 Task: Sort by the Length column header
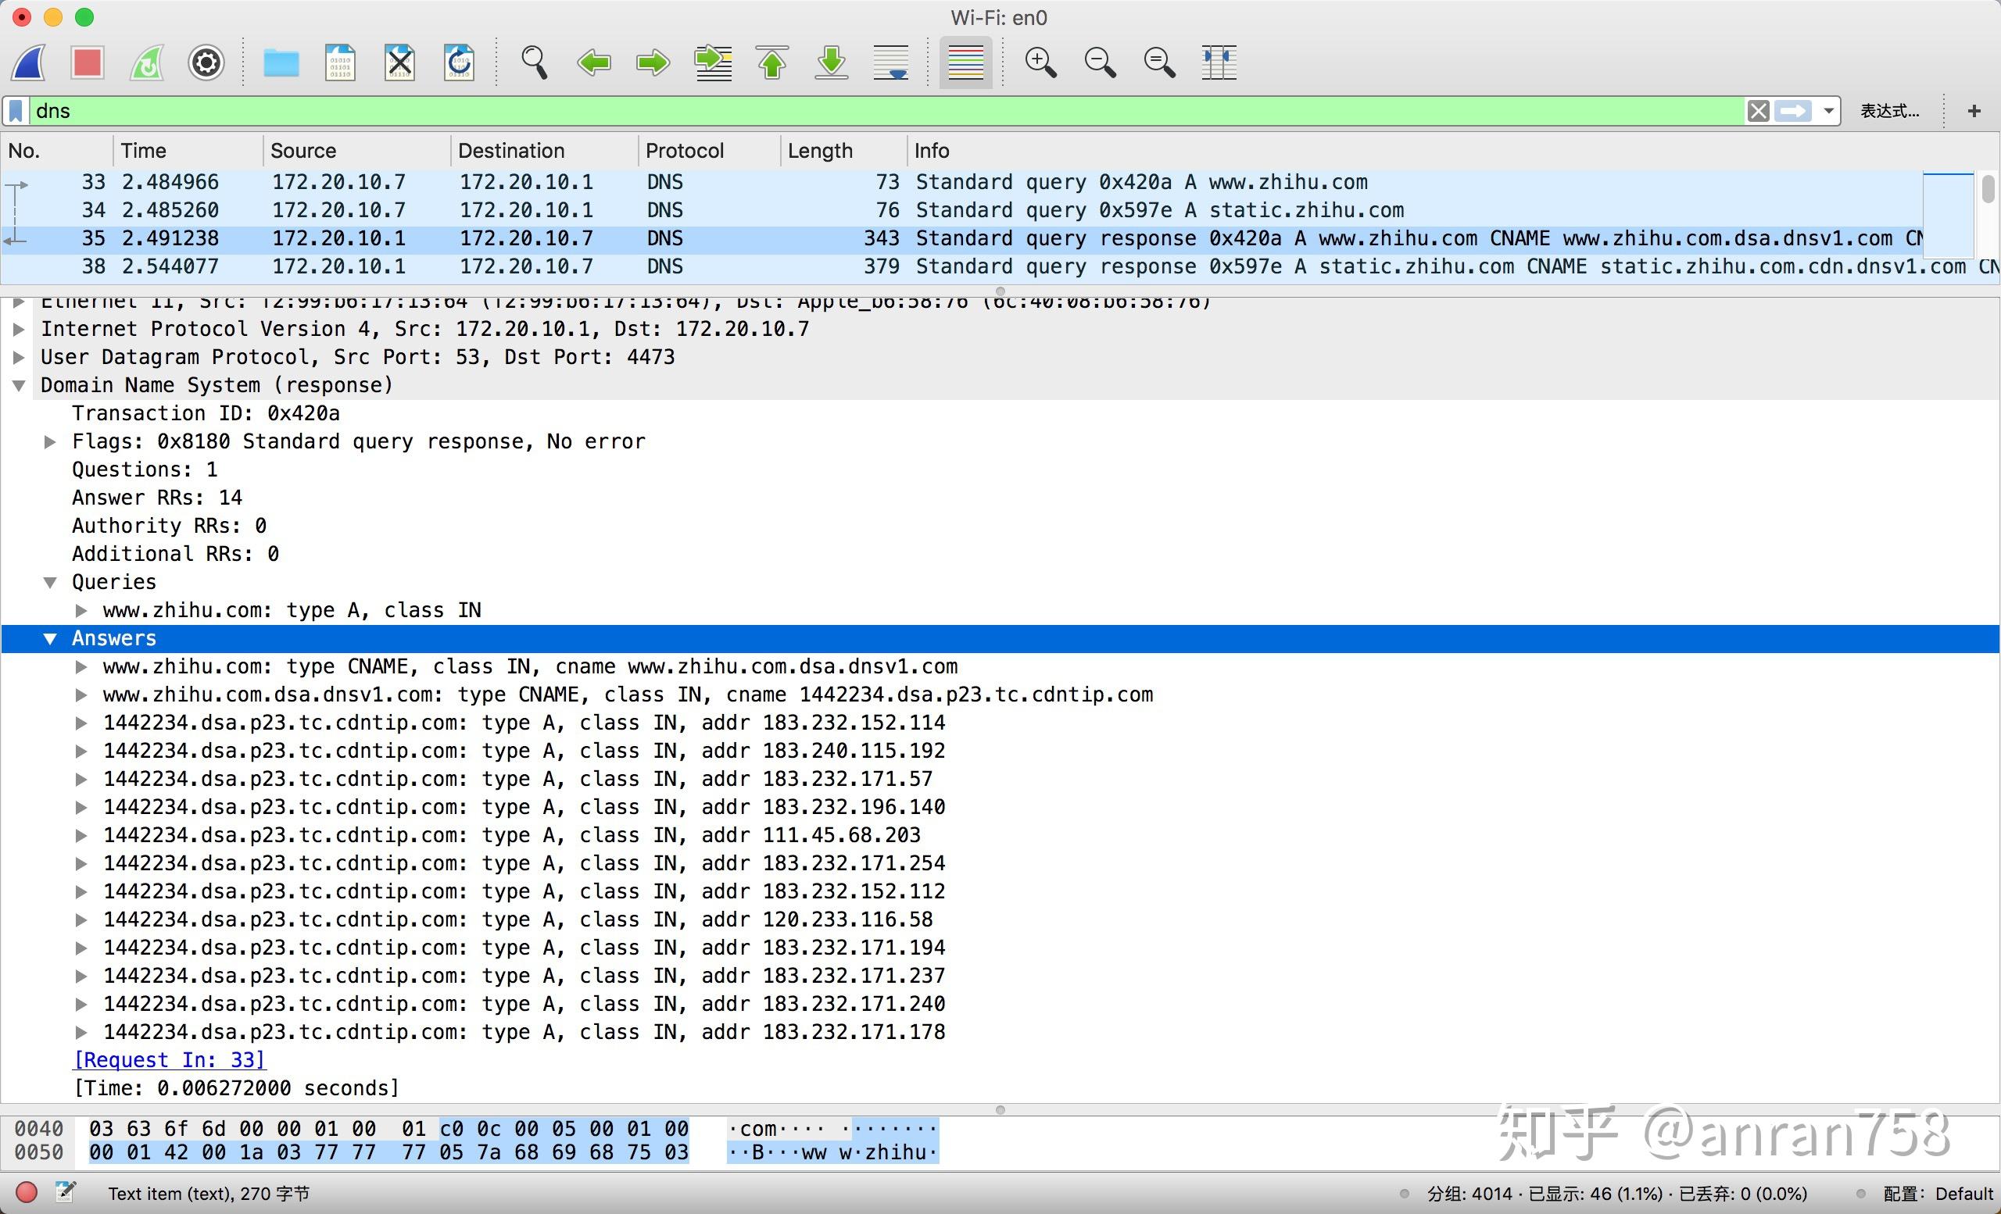[843, 151]
